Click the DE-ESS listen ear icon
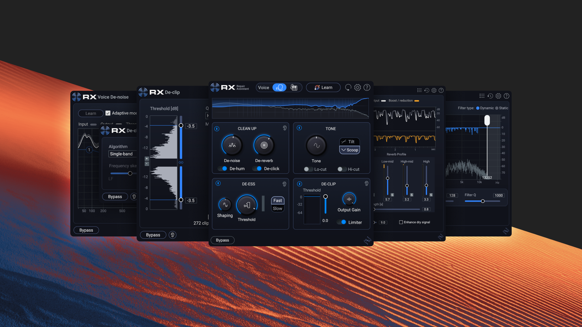The width and height of the screenshot is (582, 327). click(284, 184)
